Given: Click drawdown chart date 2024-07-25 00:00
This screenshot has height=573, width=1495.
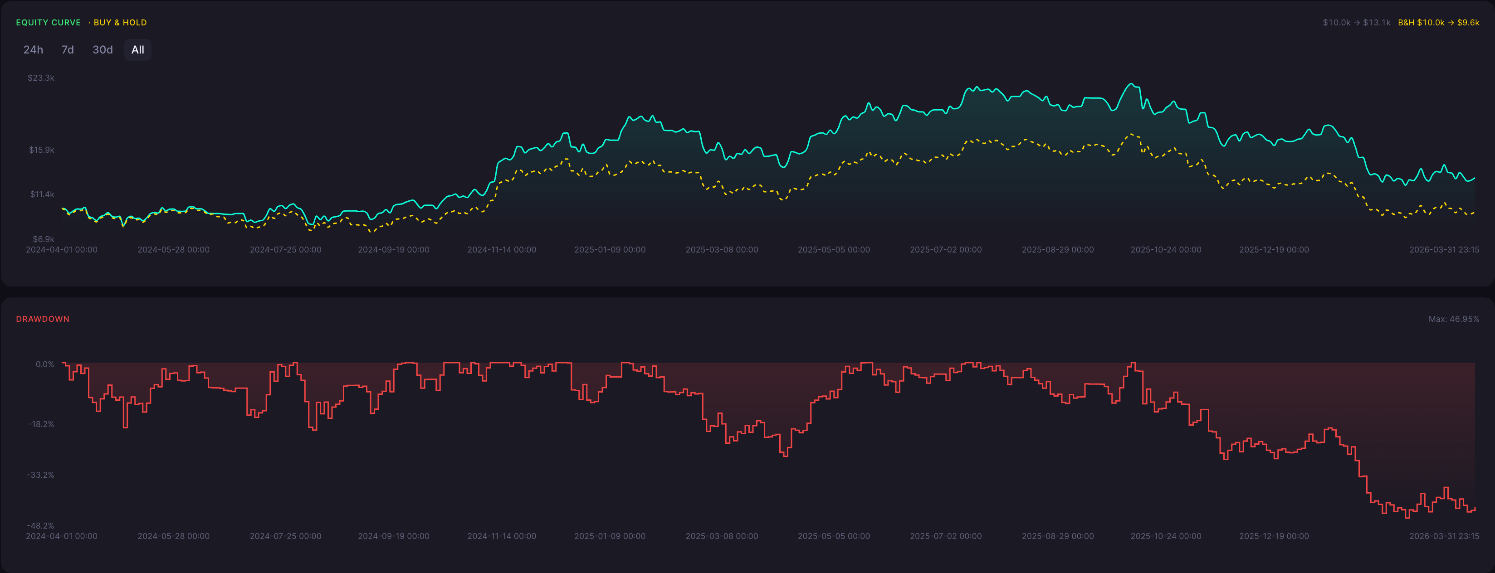Looking at the screenshot, I should coord(286,536).
